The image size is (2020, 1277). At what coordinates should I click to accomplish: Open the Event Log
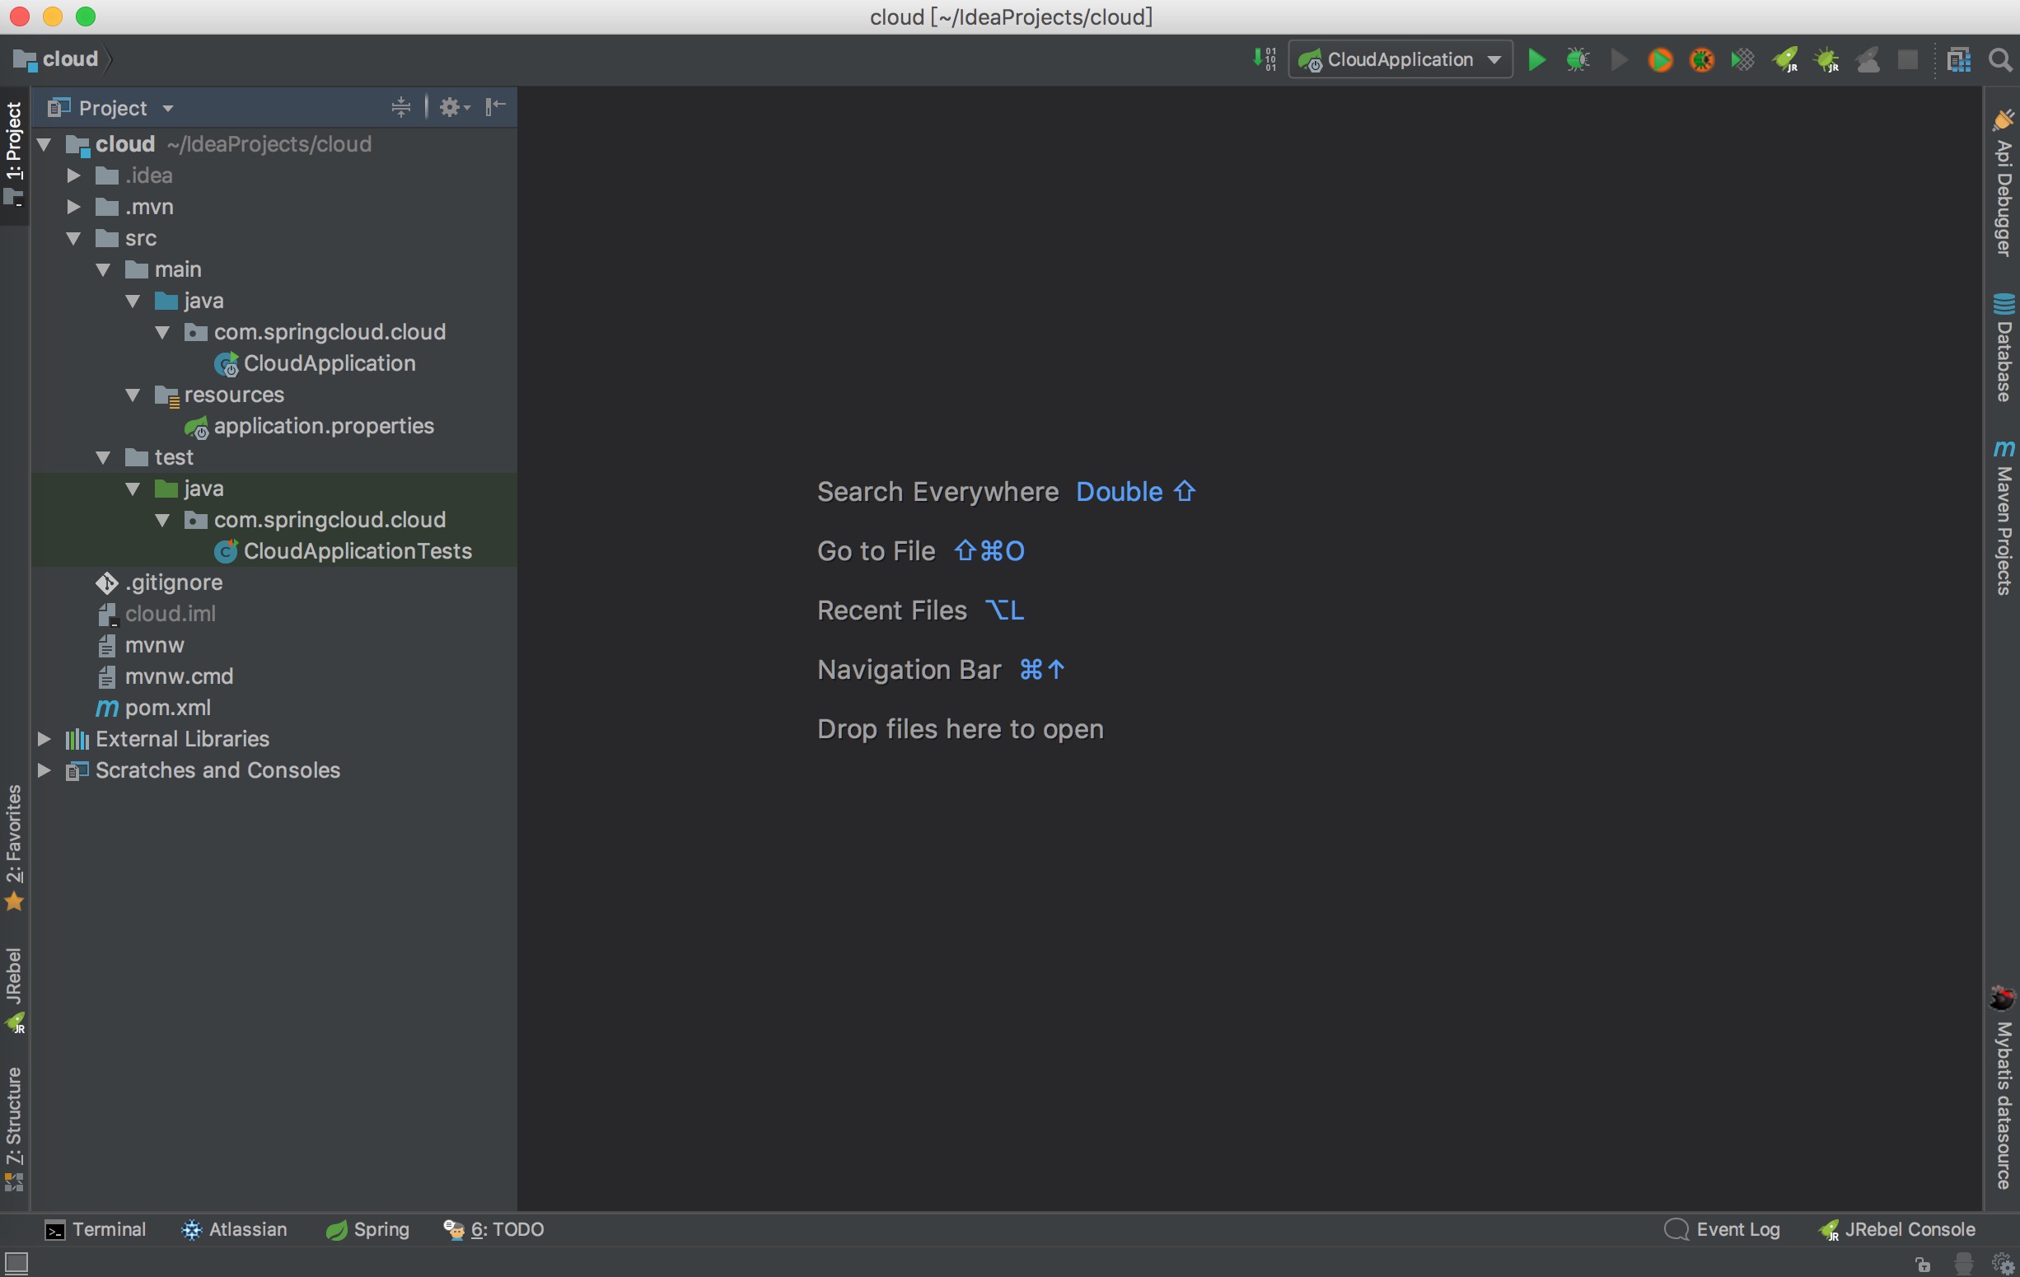(1723, 1229)
